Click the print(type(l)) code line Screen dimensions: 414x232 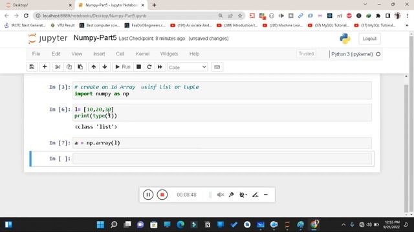(96, 116)
